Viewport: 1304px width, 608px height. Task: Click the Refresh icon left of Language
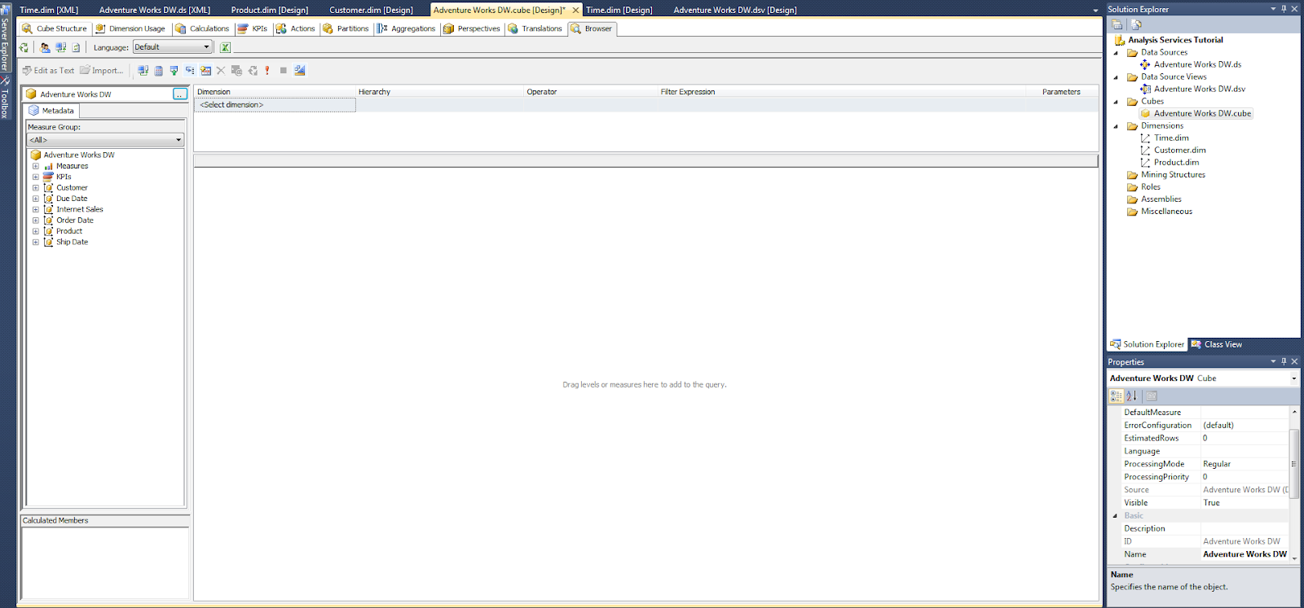(76, 47)
